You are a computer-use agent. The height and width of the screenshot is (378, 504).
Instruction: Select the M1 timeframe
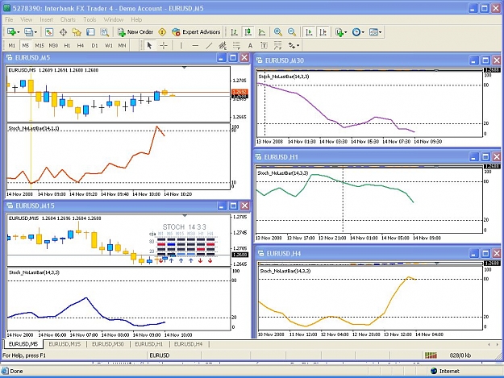pyautogui.click(x=11, y=46)
